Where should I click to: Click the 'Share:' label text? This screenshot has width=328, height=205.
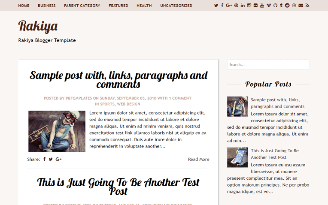point(33,159)
